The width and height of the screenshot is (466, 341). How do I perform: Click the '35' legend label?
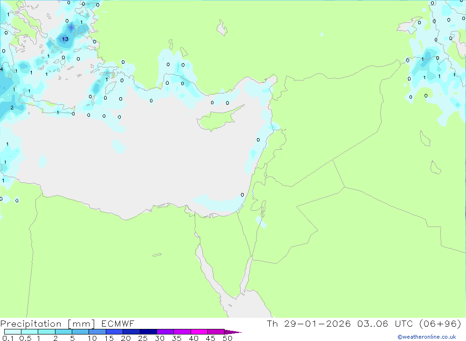click(x=177, y=338)
